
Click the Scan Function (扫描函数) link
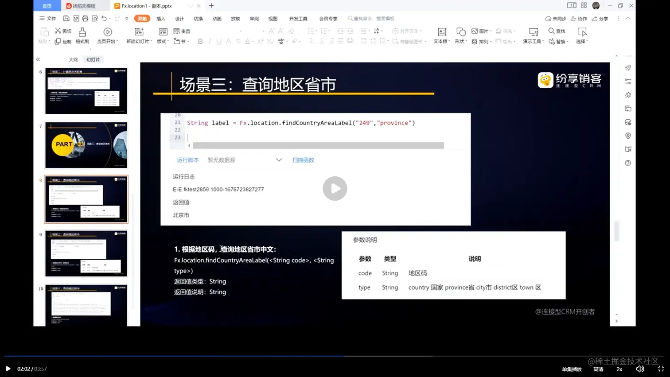pyautogui.click(x=303, y=160)
